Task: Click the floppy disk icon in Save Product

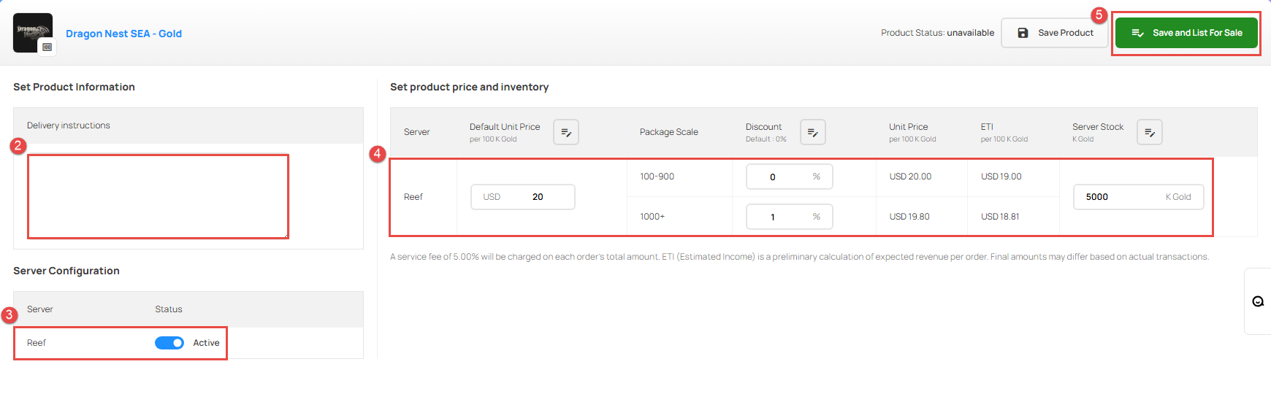Action: (x=1023, y=33)
